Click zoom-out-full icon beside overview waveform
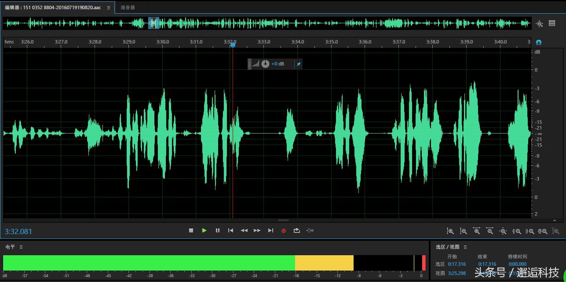The width and height of the screenshot is (566, 282). (540, 24)
